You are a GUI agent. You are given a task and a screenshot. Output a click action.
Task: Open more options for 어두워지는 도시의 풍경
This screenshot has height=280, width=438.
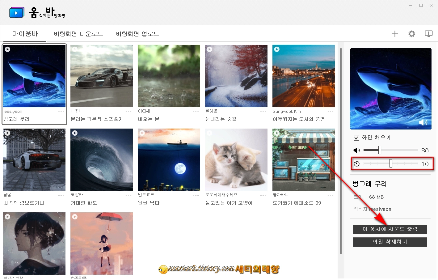pyautogui.click(x=331, y=112)
